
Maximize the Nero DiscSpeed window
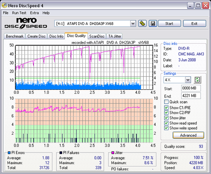point(198,6)
